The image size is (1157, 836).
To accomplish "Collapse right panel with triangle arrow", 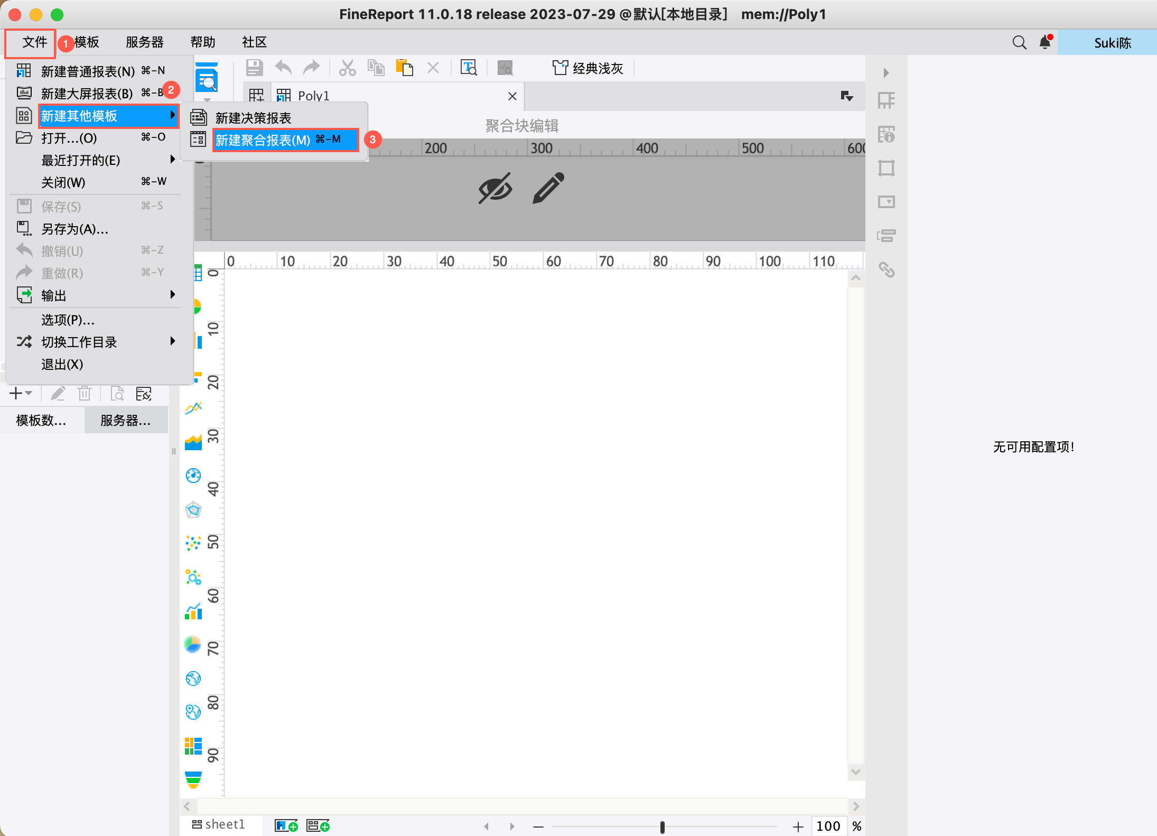I will [x=886, y=72].
